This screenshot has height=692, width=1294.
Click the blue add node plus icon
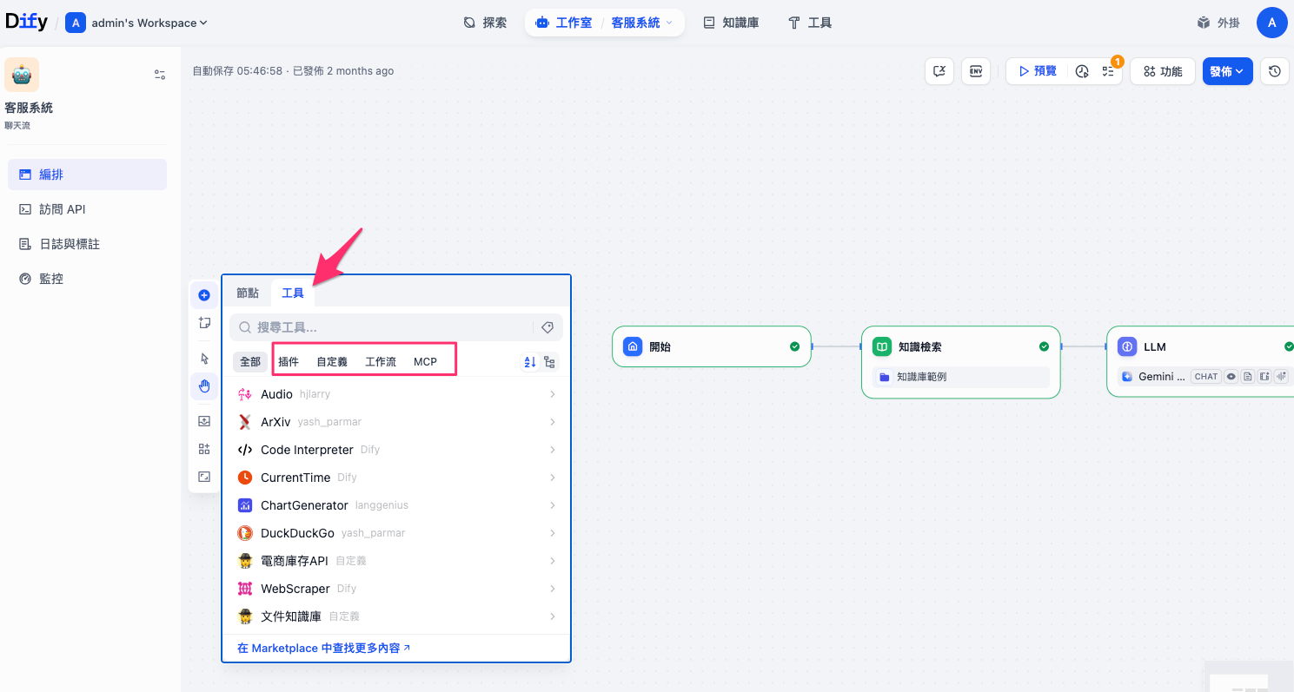pyautogui.click(x=204, y=295)
